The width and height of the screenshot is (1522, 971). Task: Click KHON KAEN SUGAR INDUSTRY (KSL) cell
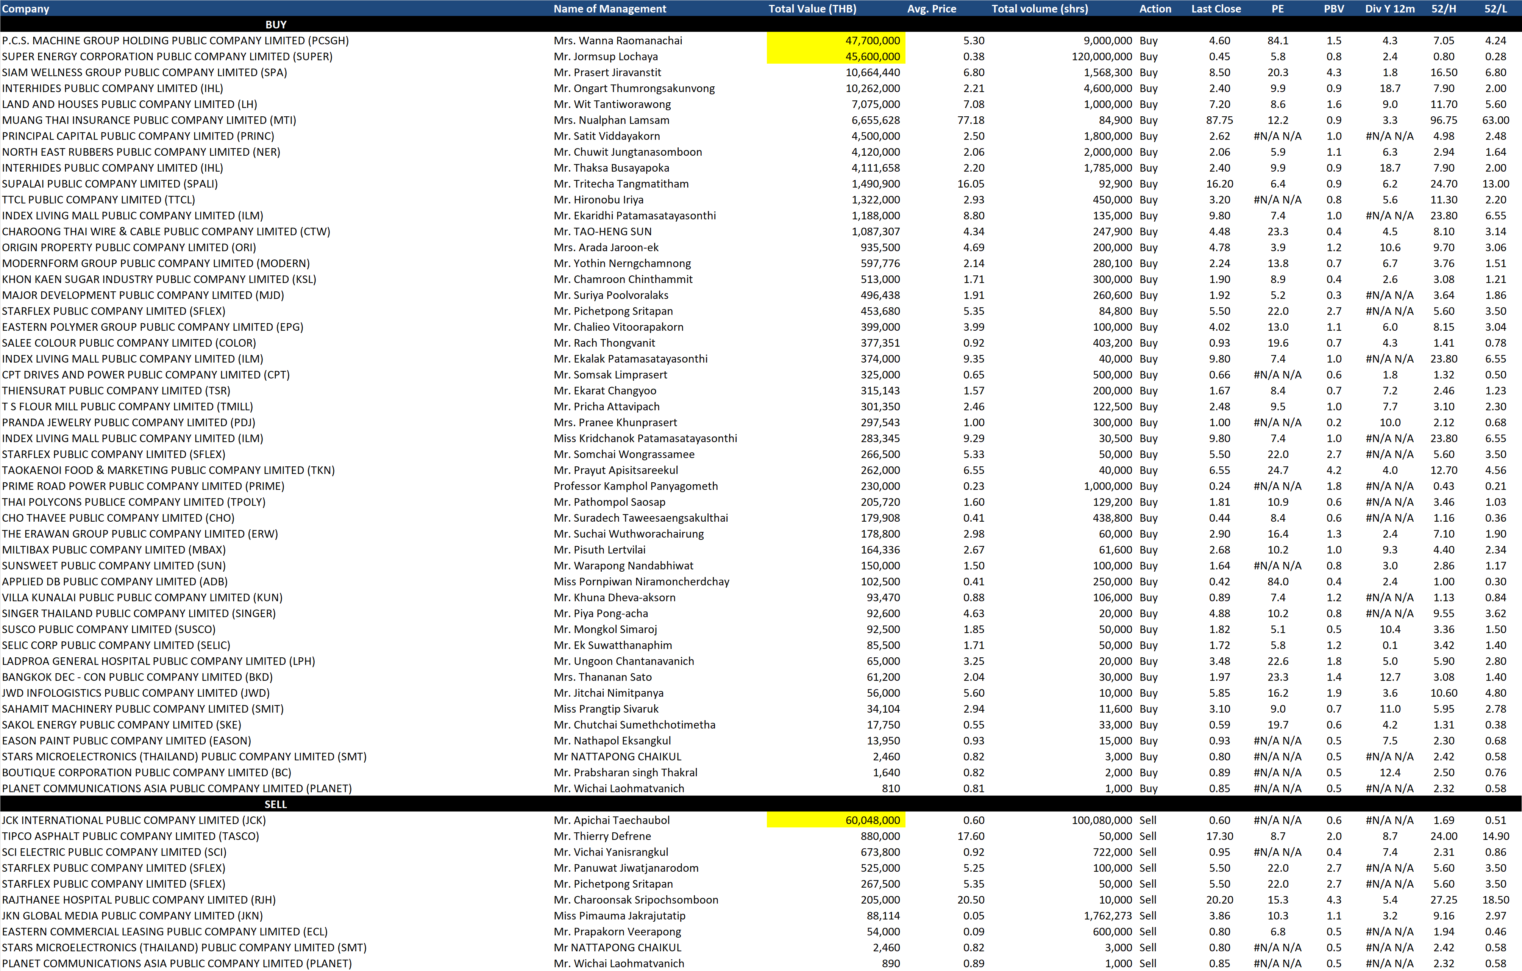[159, 280]
